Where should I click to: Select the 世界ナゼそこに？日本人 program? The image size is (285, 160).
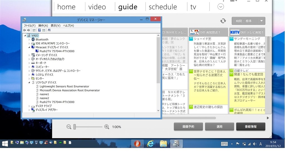(x=208, y=87)
